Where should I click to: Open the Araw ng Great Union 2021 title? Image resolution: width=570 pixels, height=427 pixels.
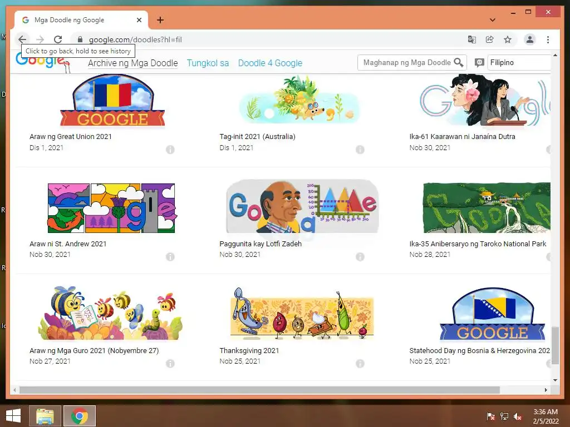71,137
